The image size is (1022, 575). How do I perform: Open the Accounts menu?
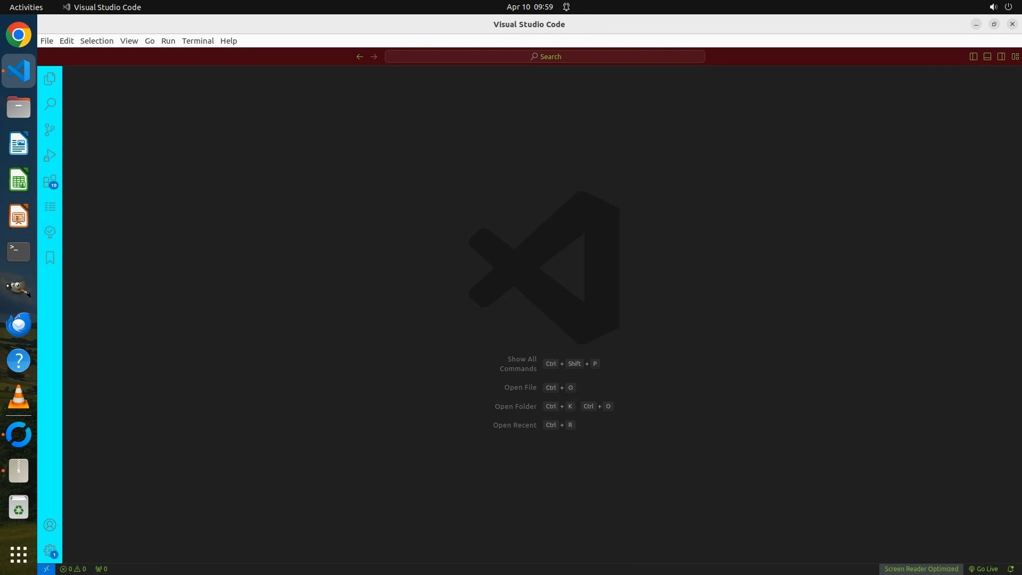tap(50, 525)
